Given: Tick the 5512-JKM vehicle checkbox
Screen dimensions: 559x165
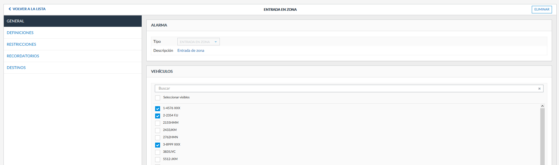Looking at the screenshot, I should [157, 159].
